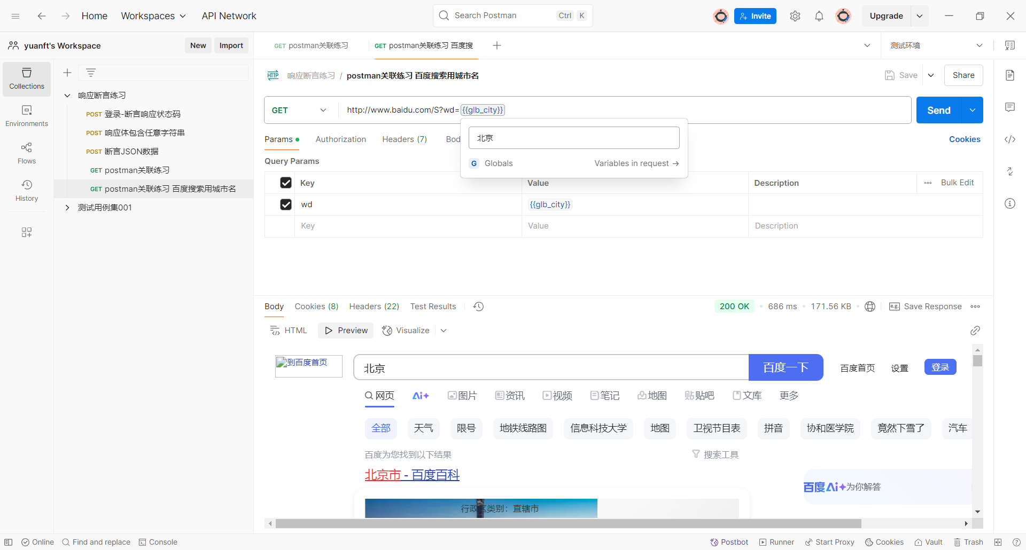Add new request tab
The image size is (1026, 550).
click(497, 45)
